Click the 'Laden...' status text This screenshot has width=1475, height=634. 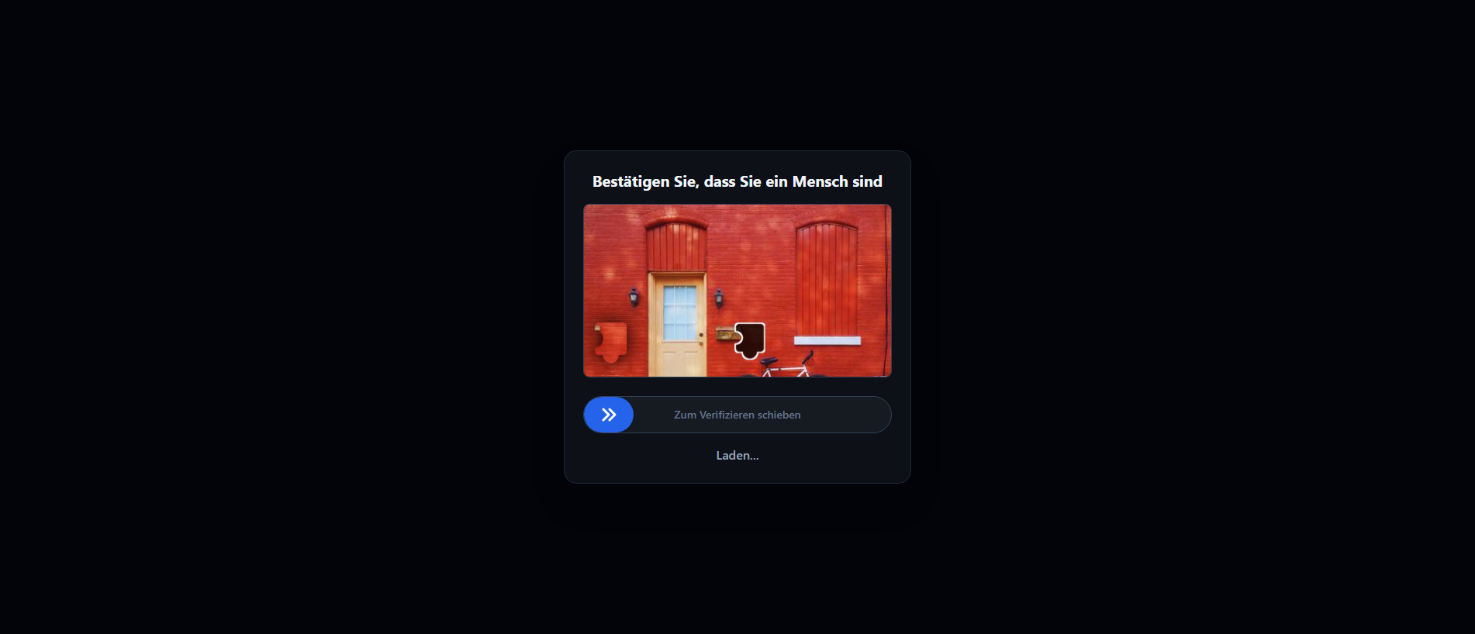click(x=737, y=456)
